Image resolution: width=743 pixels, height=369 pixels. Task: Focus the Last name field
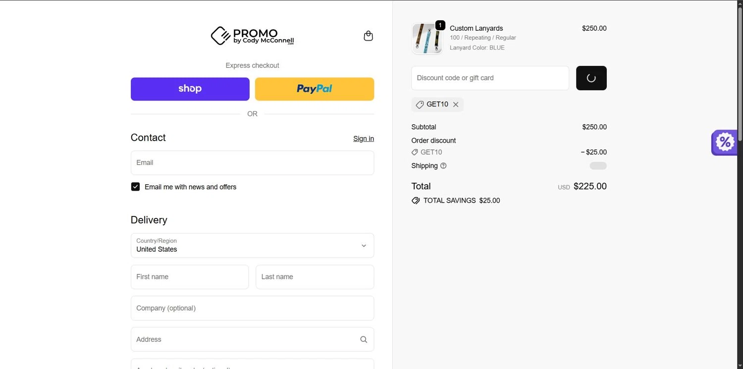pos(315,277)
